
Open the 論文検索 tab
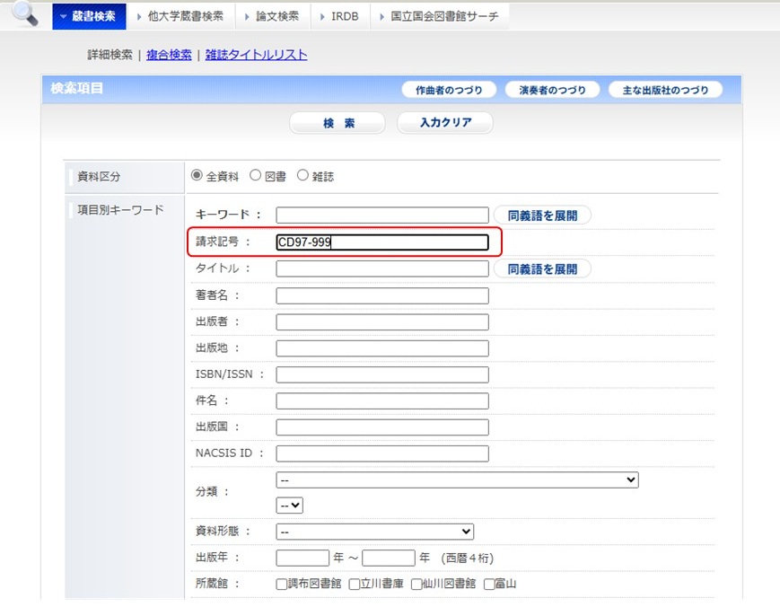[273, 16]
